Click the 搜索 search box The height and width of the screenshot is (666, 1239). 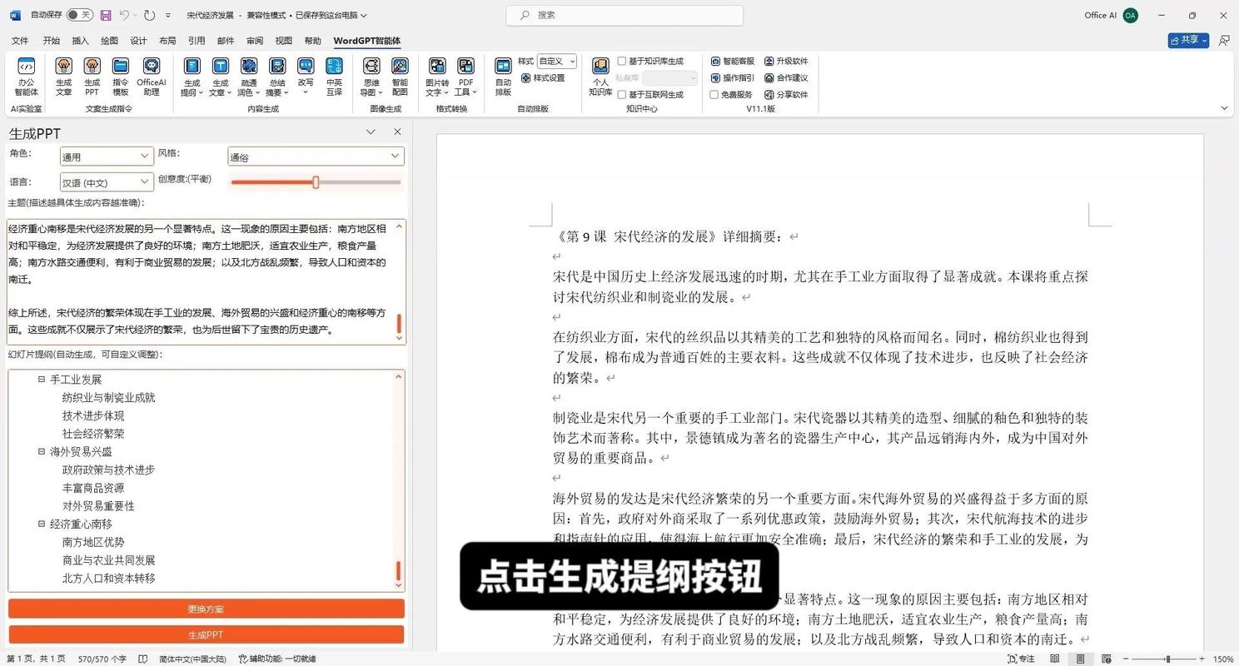click(624, 15)
